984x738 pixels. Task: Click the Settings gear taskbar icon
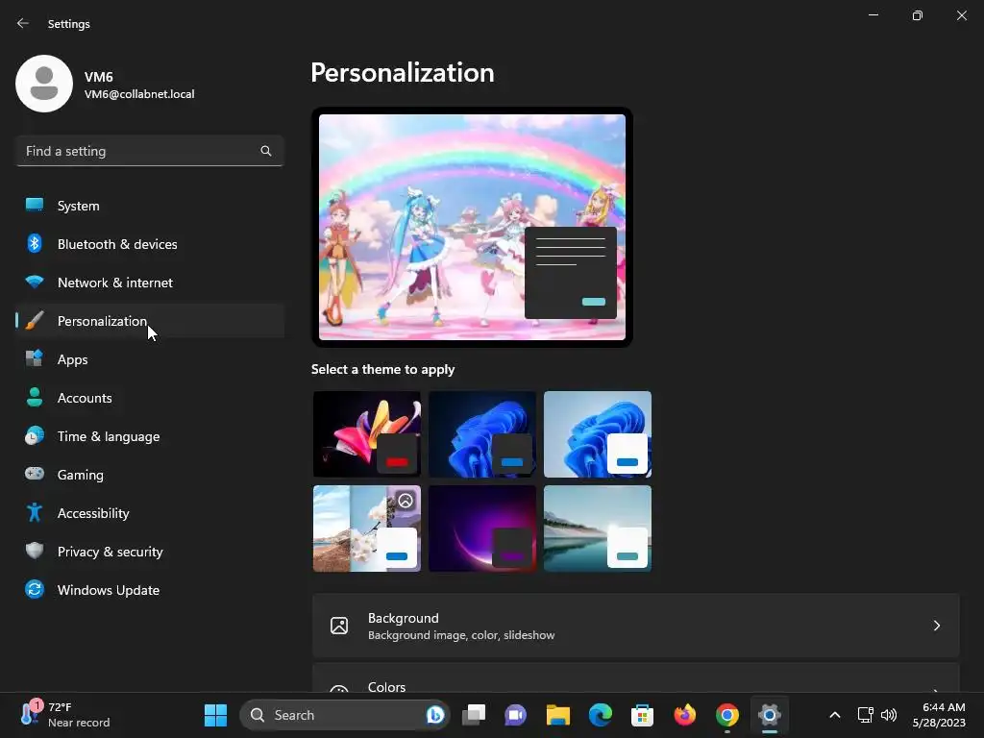770,715
